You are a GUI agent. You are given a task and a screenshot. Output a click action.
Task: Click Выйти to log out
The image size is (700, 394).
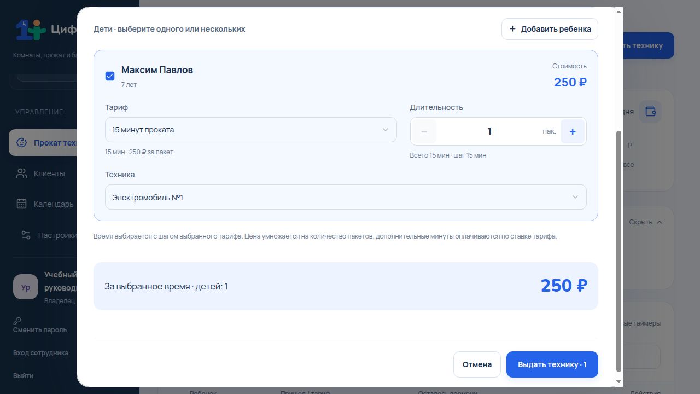point(23,376)
